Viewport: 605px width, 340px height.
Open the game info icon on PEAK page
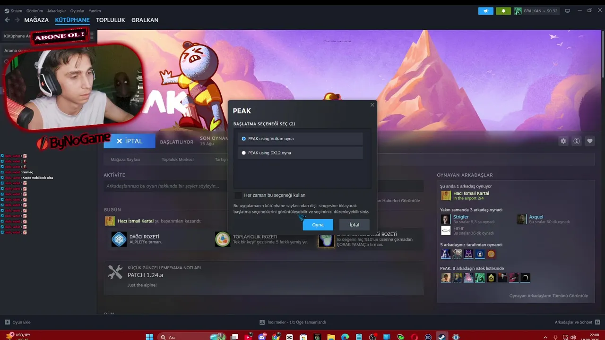pyautogui.click(x=577, y=141)
